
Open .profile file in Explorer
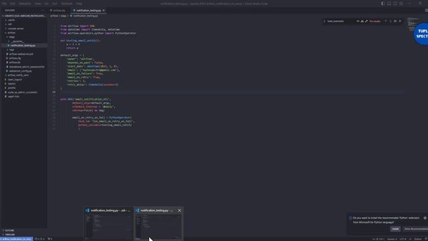tap(11, 88)
